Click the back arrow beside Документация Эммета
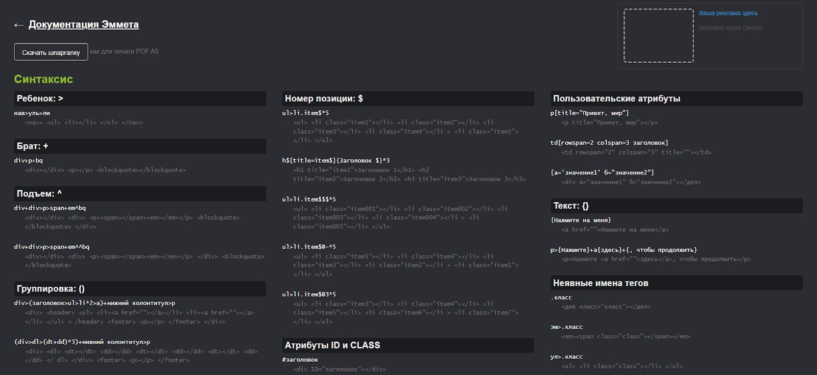The width and height of the screenshot is (817, 375). pos(19,25)
